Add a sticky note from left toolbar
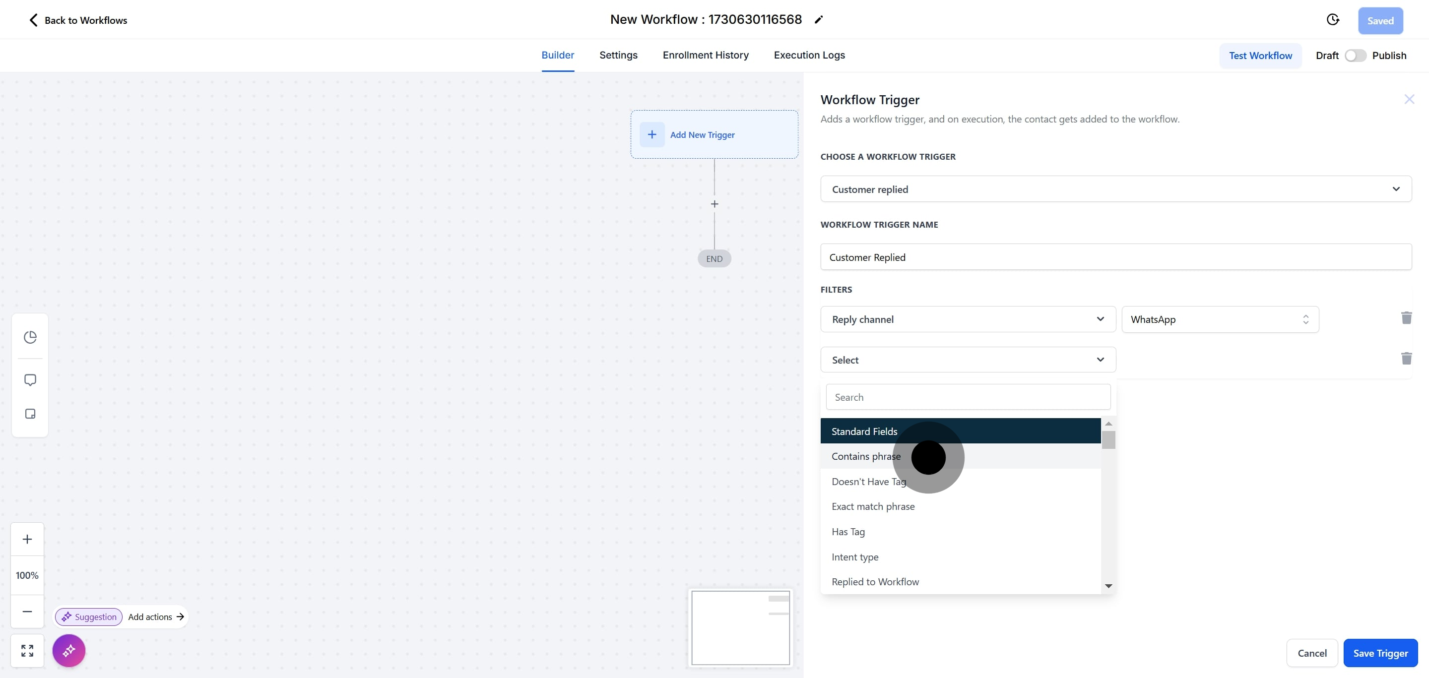The image size is (1429, 678). tap(30, 414)
